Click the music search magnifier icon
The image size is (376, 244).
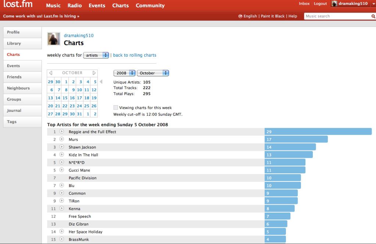point(373,16)
